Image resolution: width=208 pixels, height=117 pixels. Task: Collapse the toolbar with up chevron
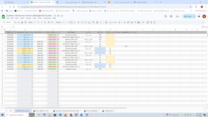pos(203,22)
